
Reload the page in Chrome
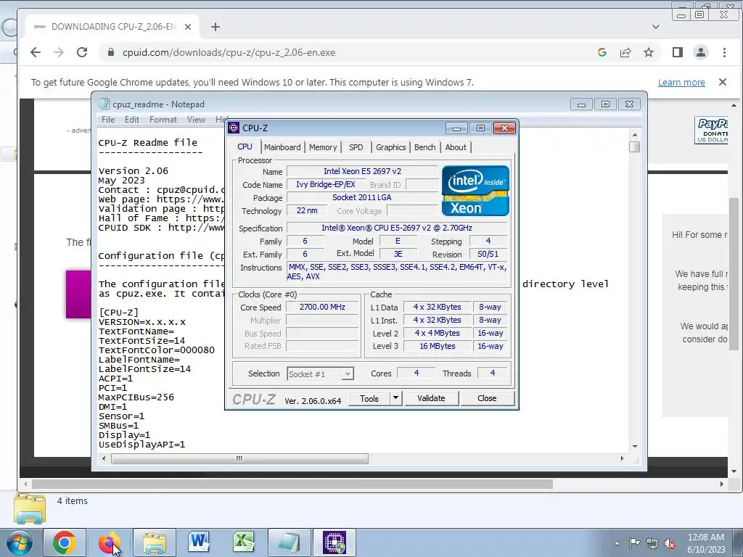point(82,52)
